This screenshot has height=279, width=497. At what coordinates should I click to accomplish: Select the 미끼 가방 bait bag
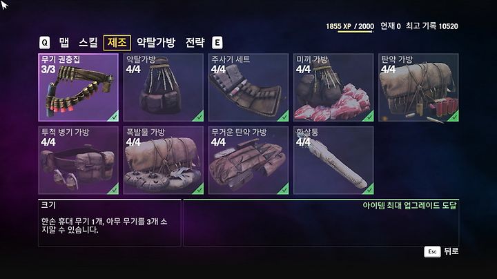(333, 88)
